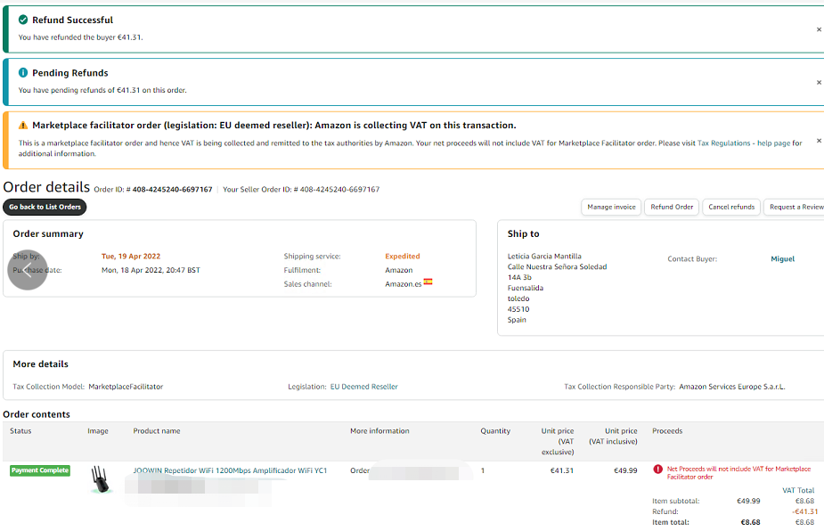
Task: Click the WiFi repeater product thumbnail
Action: click(102, 479)
